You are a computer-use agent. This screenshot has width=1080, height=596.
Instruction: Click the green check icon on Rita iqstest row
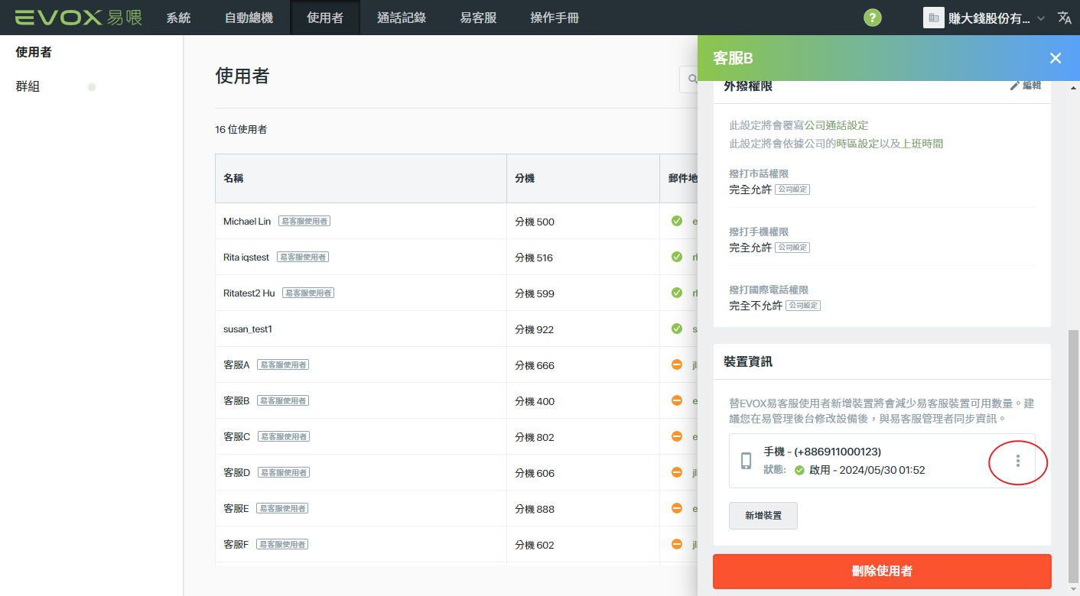677,257
